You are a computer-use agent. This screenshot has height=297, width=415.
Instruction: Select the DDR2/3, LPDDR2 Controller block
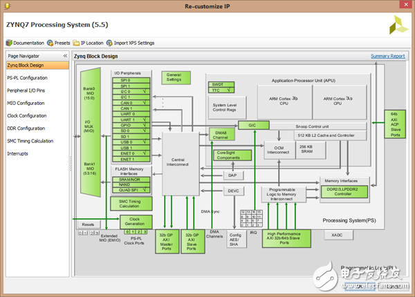(x=344, y=193)
